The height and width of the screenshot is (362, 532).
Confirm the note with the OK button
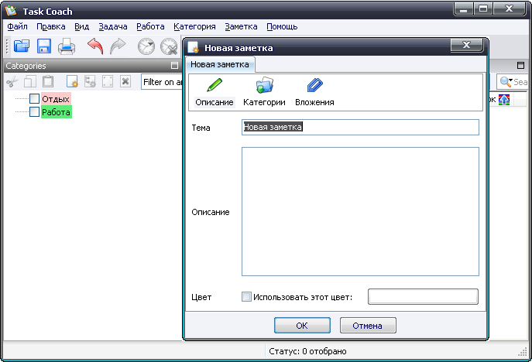pyautogui.click(x=302, y=326)
